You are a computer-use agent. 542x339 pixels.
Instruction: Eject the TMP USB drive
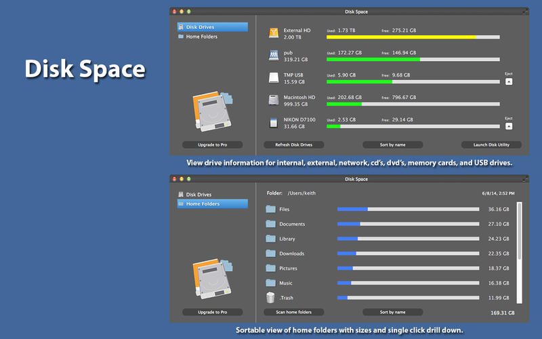[509, 81]
